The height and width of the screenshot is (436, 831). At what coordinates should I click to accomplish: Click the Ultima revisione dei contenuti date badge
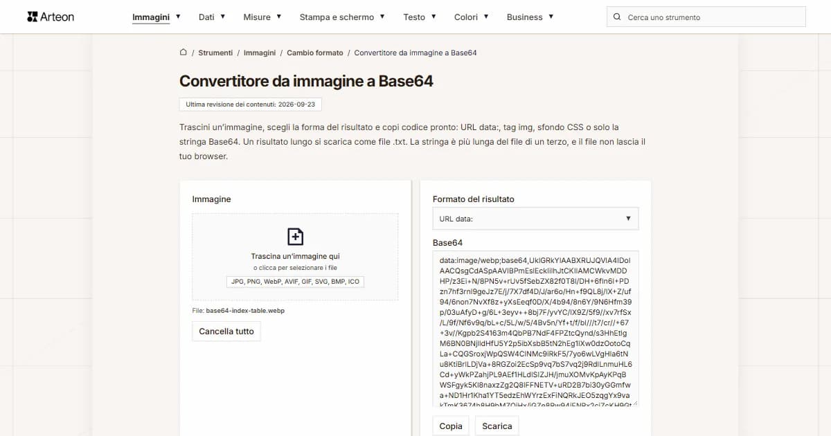(x=250, y=105)
